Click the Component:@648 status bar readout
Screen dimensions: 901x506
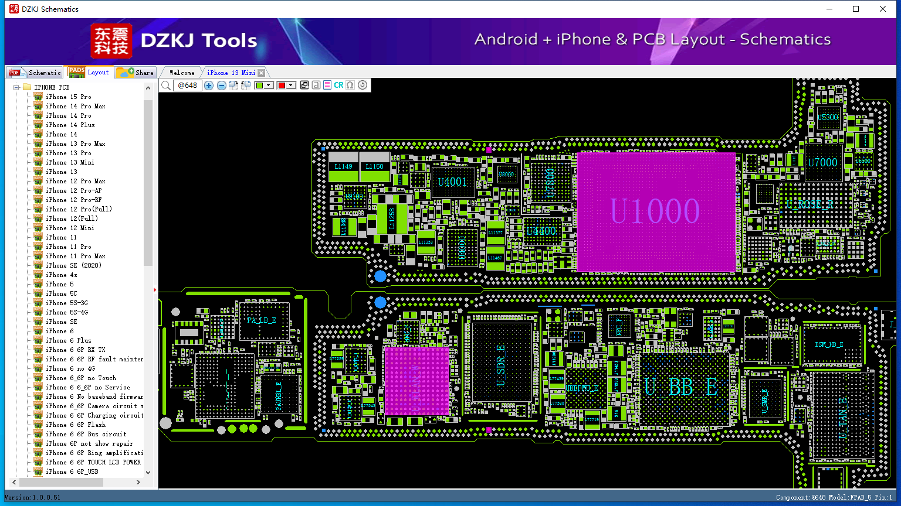[801, 498]
